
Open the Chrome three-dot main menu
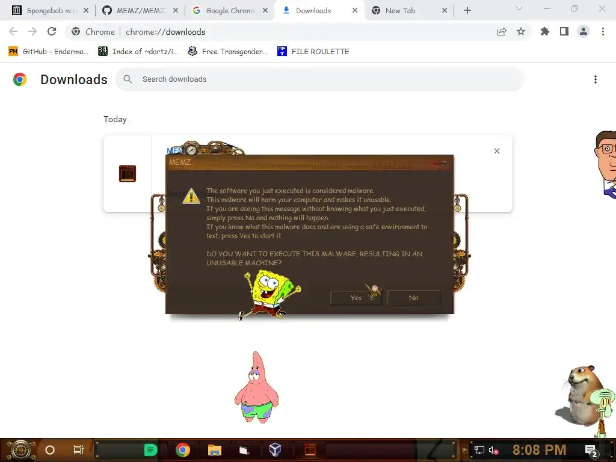(603, 31)
